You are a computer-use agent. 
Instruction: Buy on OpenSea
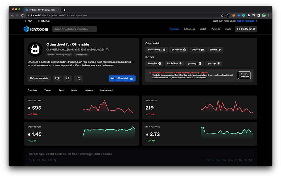[154, 63]
